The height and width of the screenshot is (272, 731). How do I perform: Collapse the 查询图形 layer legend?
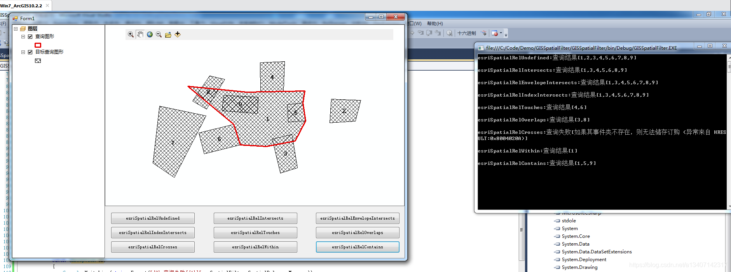[x=23, y=36]
